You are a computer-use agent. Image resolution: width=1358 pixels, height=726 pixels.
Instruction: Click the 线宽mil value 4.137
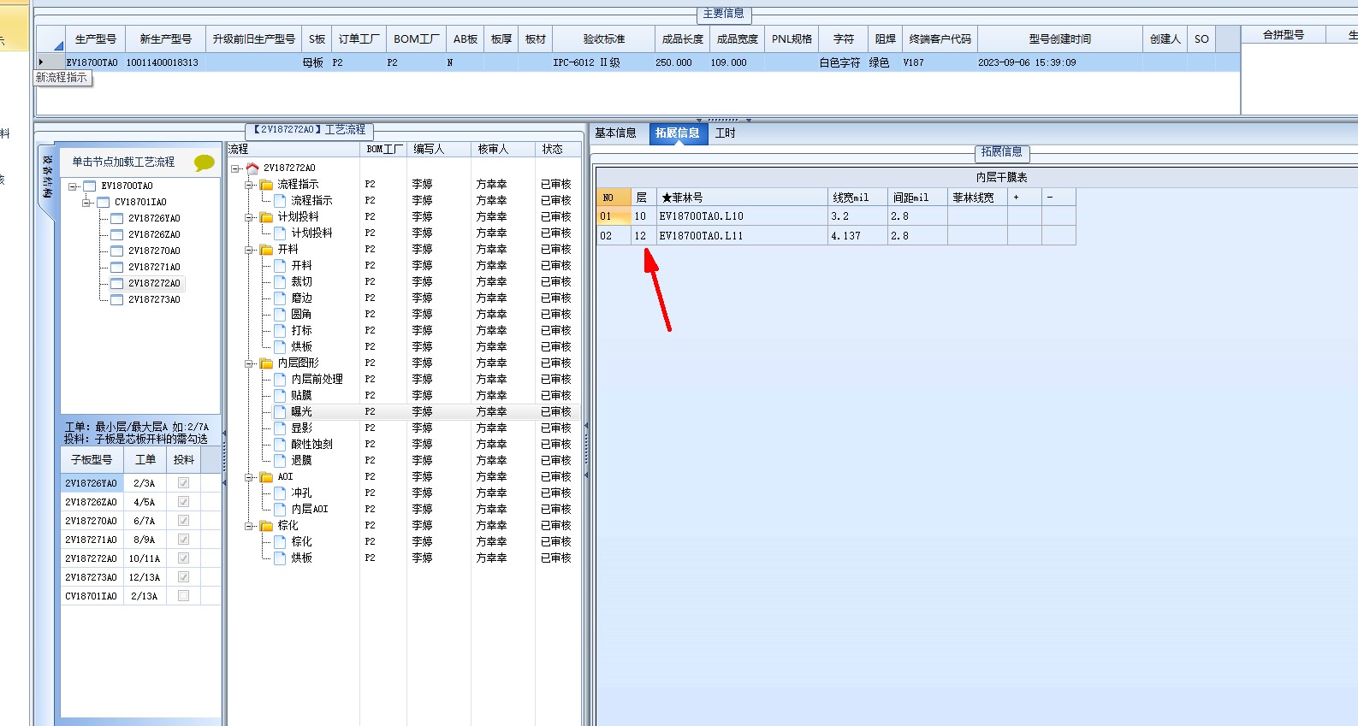pyautogui.click(x=857, y=235)
